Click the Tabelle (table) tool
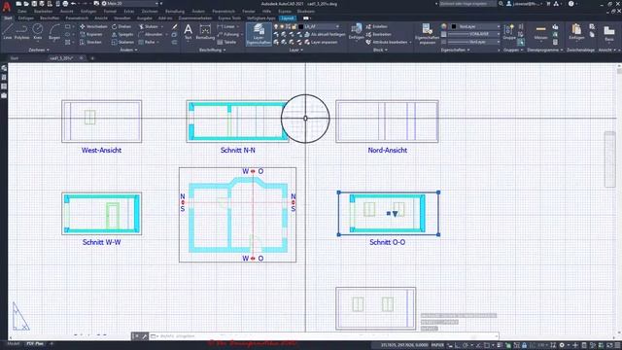 226,42
